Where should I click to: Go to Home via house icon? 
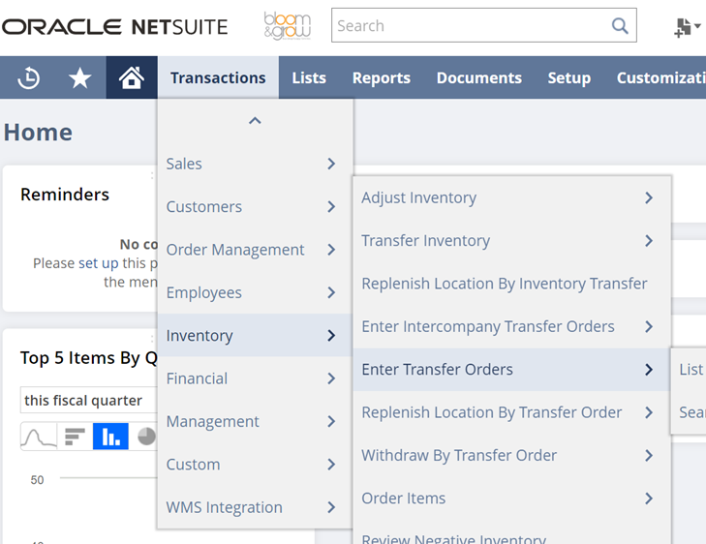click(132, 78)
